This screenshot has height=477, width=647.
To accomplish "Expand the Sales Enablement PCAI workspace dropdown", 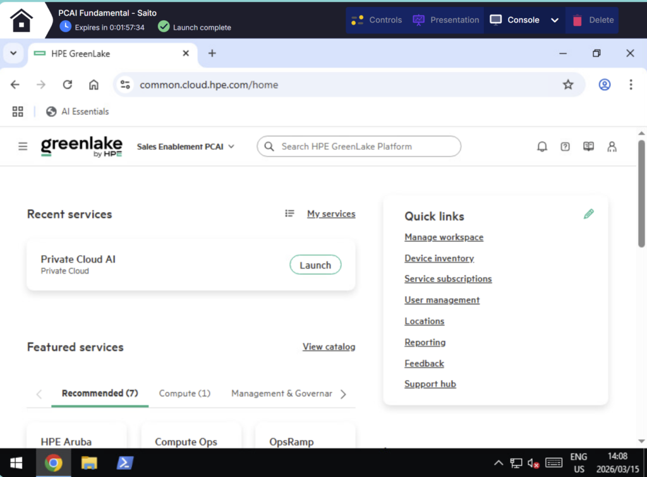I will pyautogui.click(x=186, y=147).
